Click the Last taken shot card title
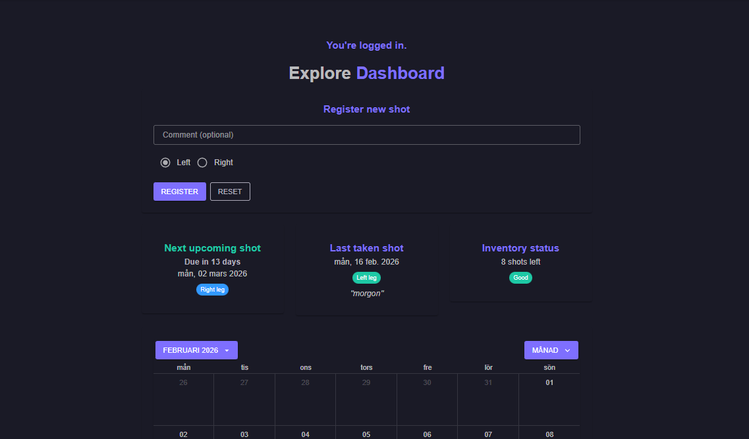The height and width of the screenshot is (439, 749). click(366, 248)
